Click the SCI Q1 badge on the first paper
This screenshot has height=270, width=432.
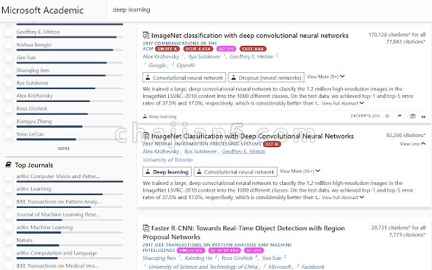226,49
